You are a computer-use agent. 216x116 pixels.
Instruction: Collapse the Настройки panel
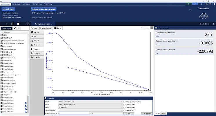46,98
